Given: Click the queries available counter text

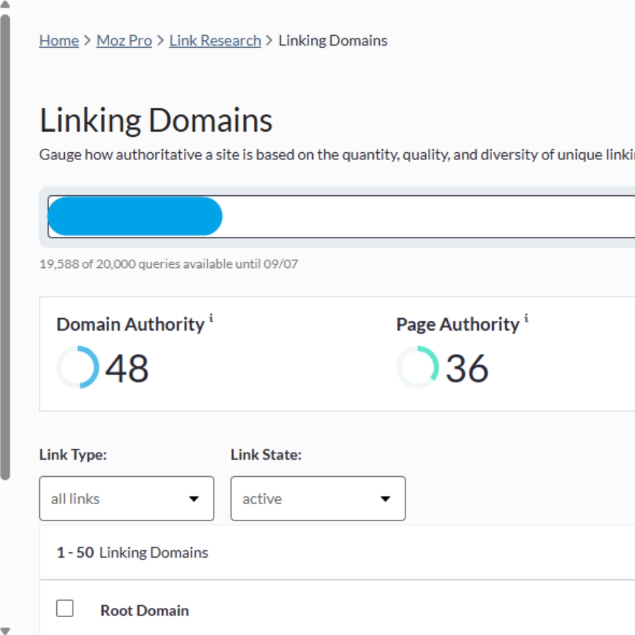Looking at the screenshot, I should pos(169,263).
